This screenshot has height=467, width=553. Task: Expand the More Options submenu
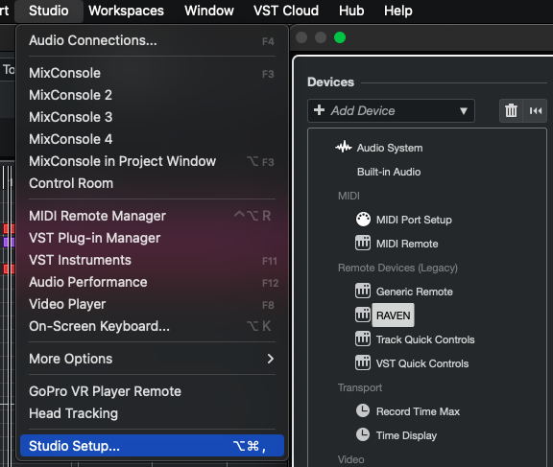[152, 359]
